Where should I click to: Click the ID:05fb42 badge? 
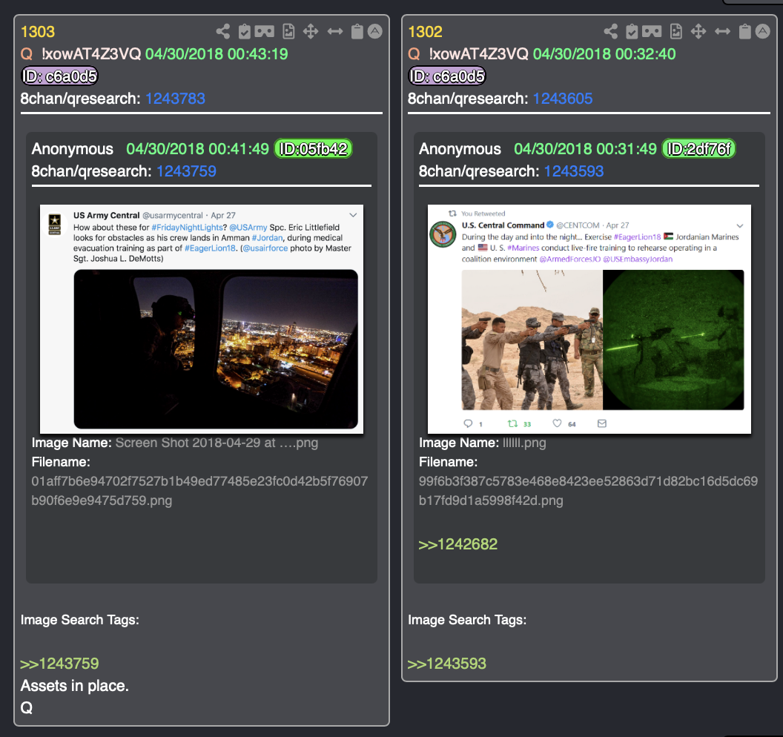(x=313, y=149)
